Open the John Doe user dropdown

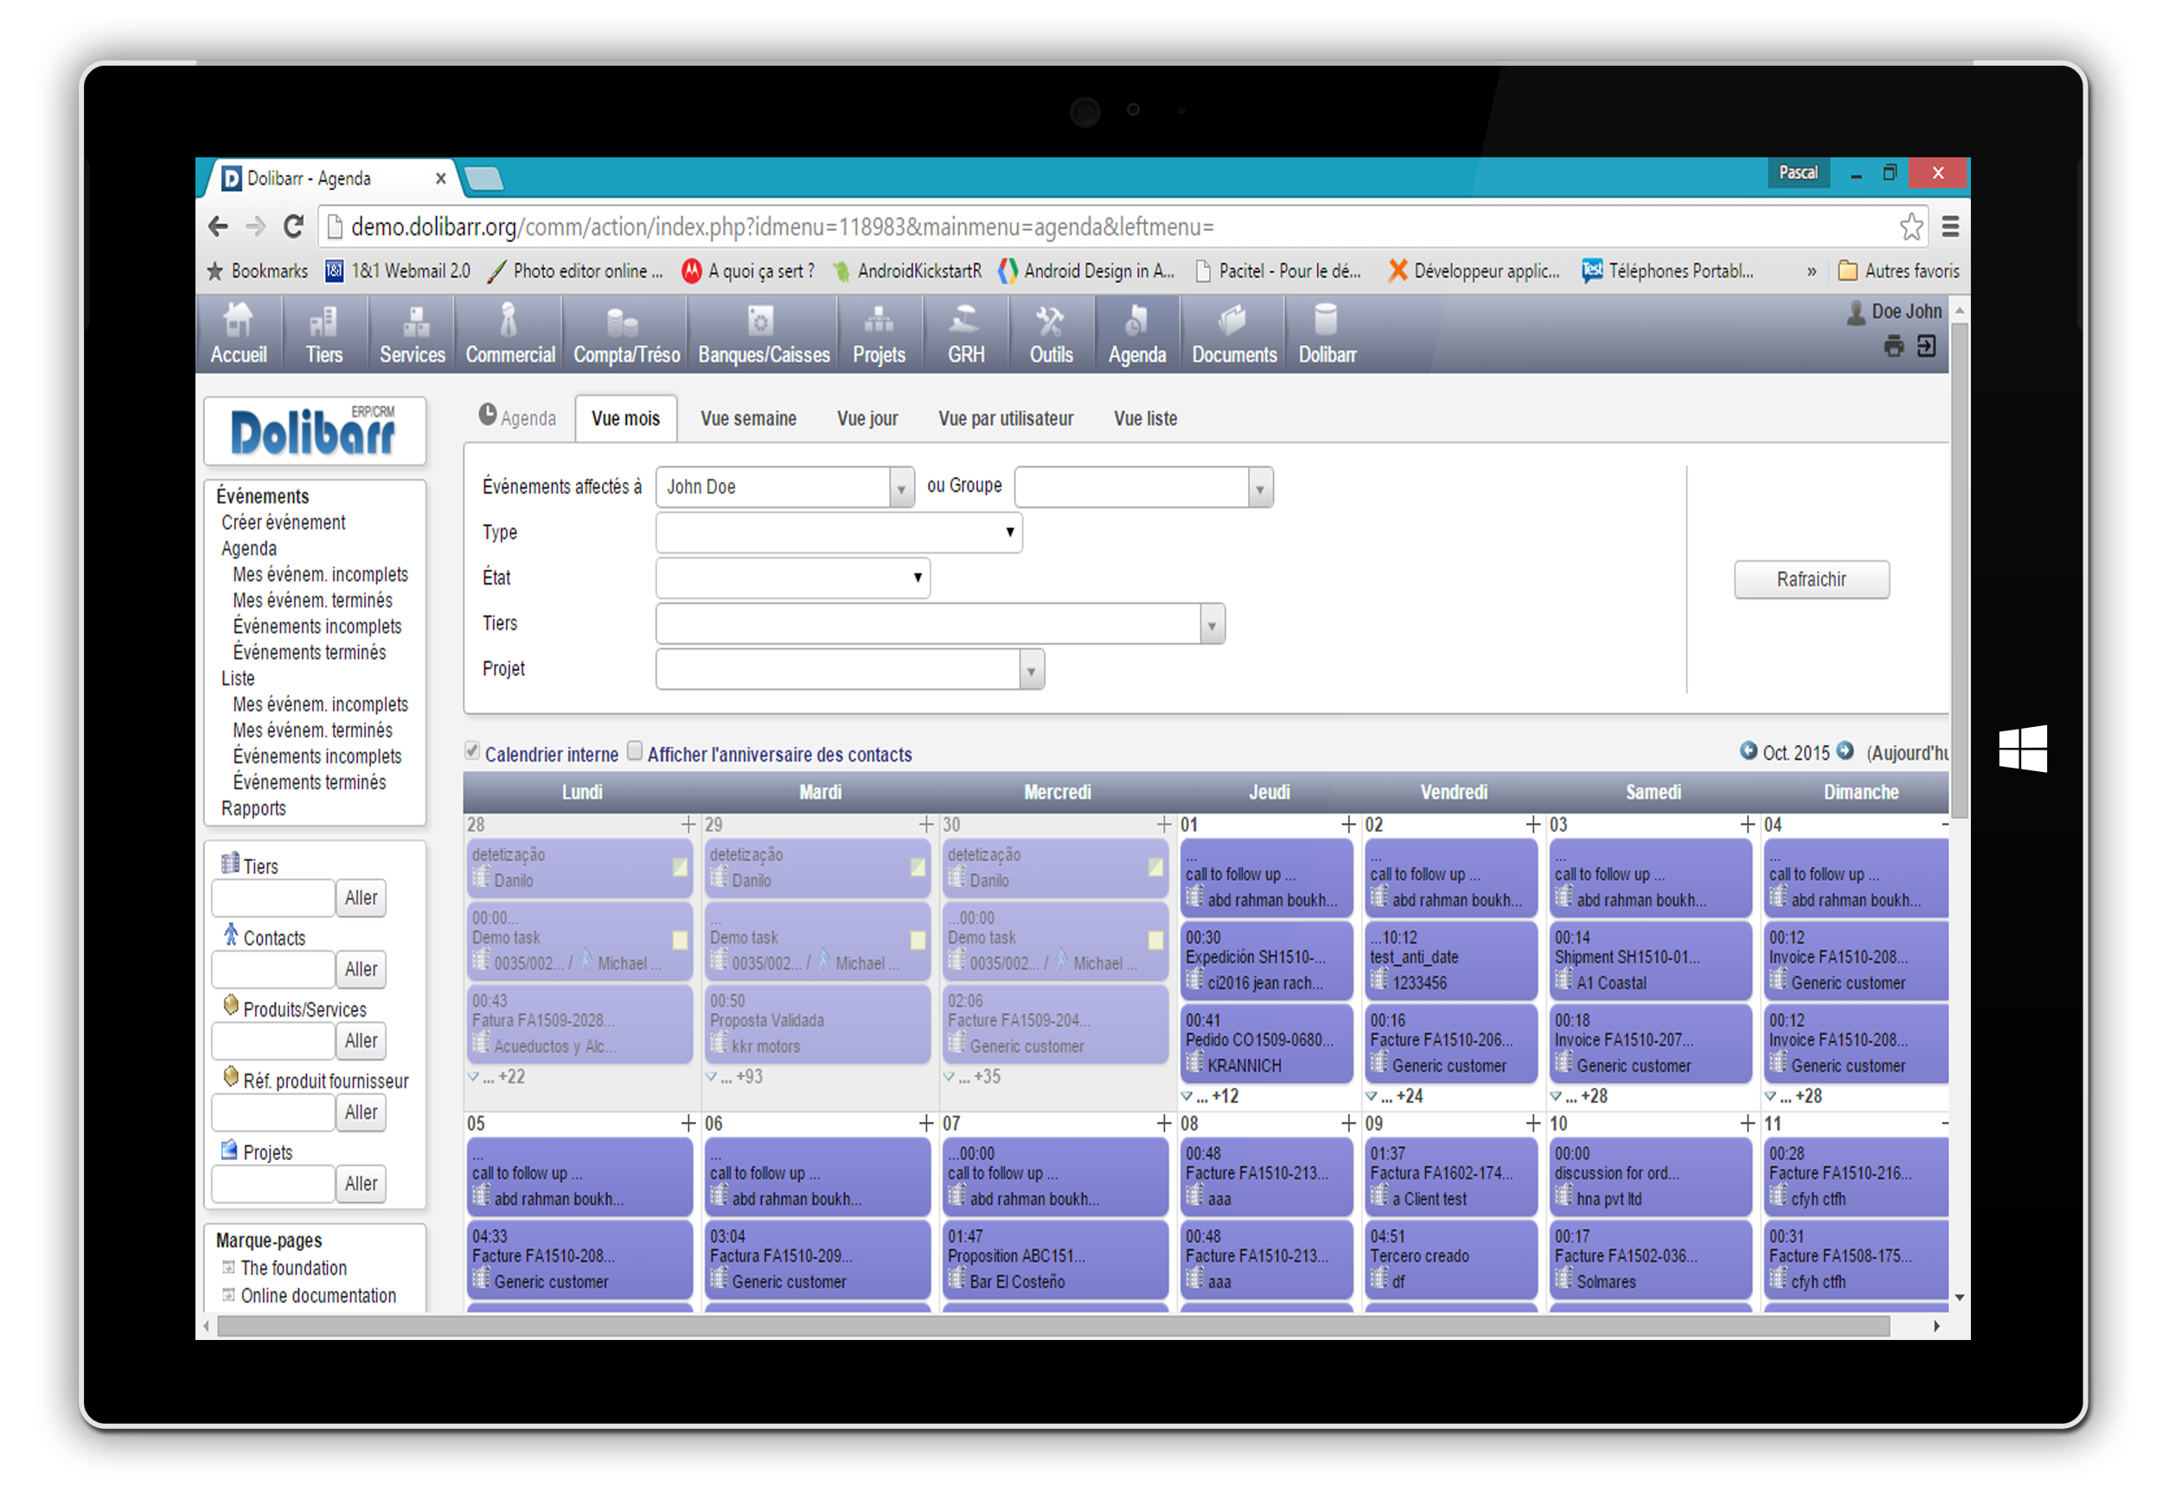[x=784, y=488]
